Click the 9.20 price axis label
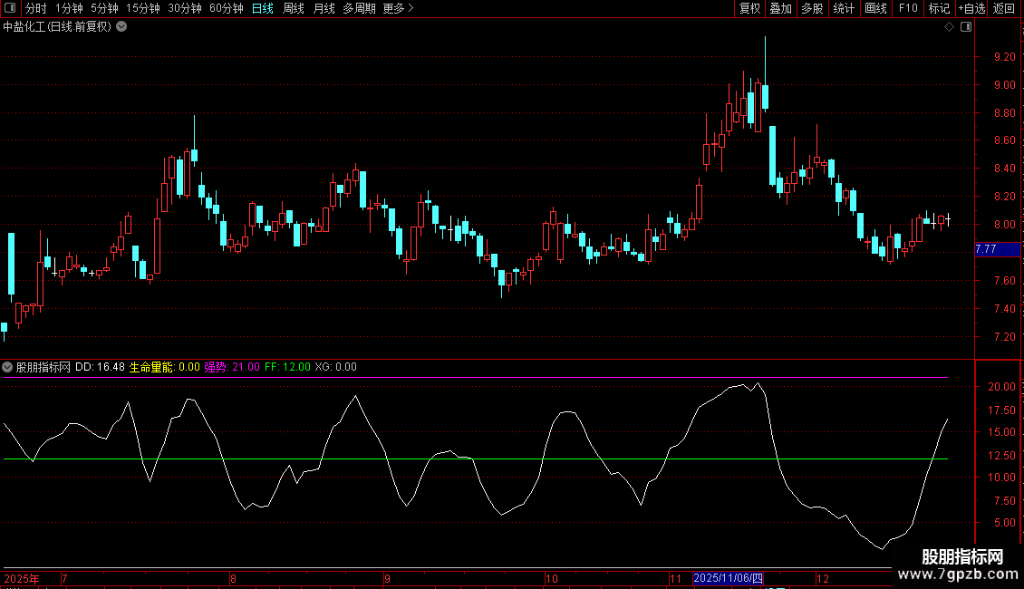This screenshot has width=1024, height=589. click(x=1004, y=57)
